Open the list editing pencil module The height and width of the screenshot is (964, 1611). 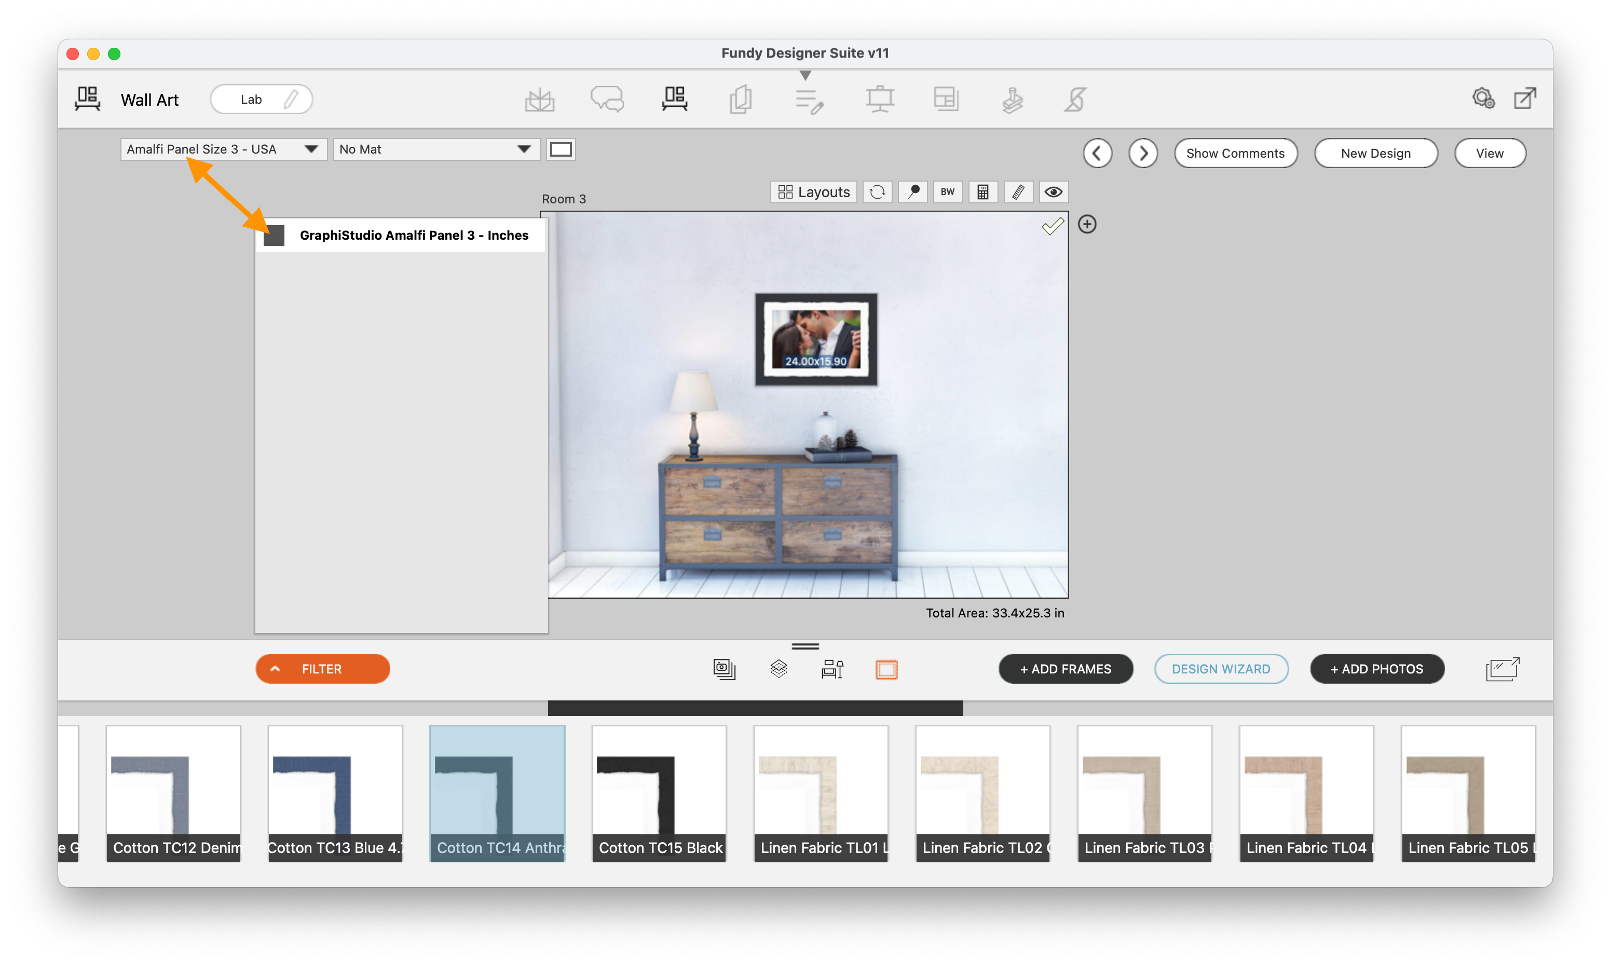[810, 101]
